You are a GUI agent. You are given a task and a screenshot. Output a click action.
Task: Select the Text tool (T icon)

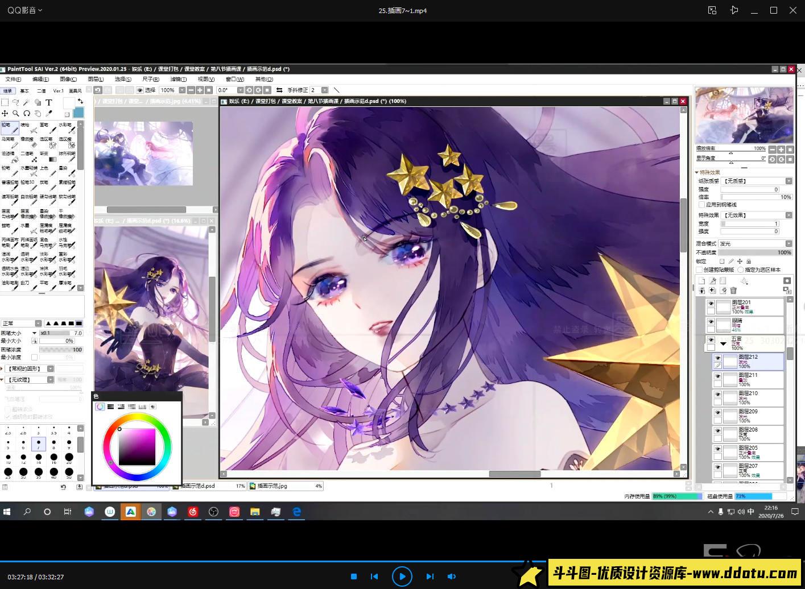(x=49, y=102)
